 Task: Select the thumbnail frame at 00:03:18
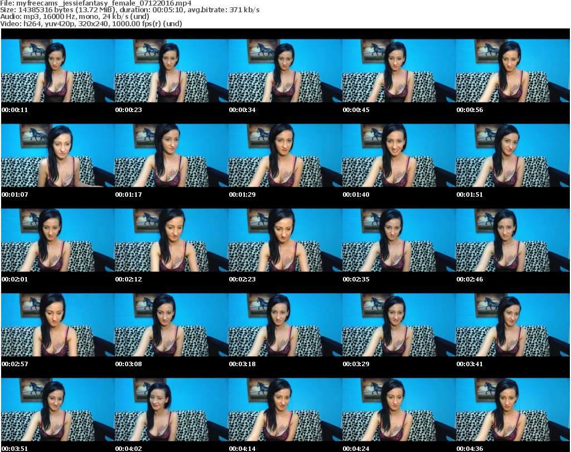[285, 325]
